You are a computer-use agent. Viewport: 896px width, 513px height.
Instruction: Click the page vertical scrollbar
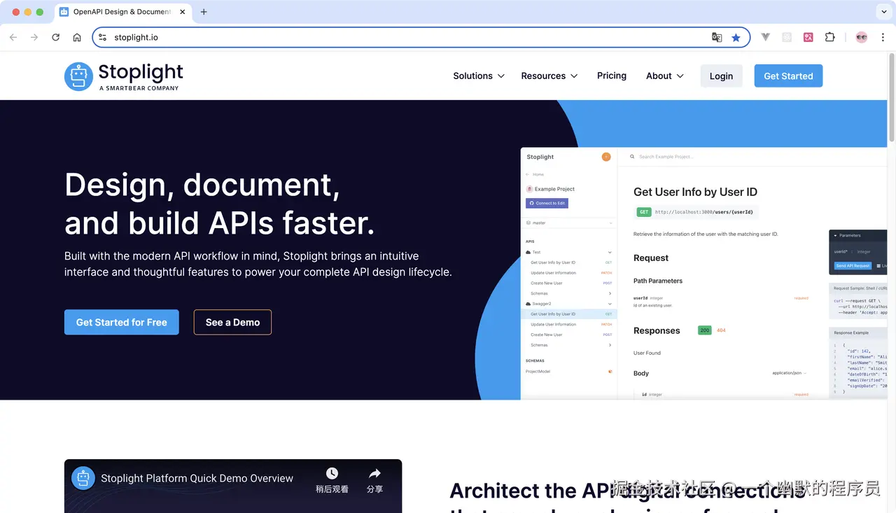[x=891, y=98]
